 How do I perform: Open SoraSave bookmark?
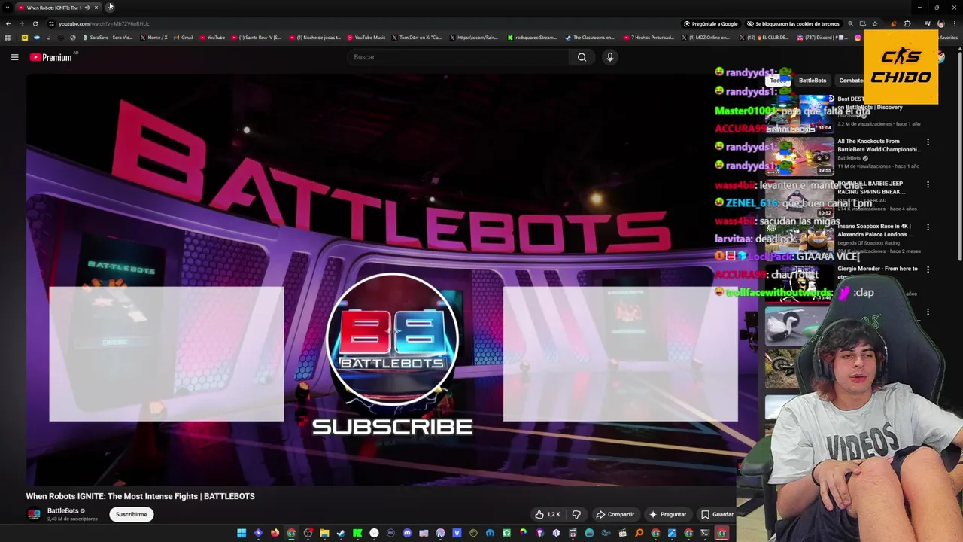(108, 38)
